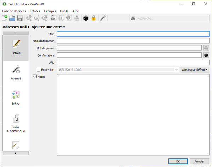Open the password generator dice in toolbar

click(x=86, y=18)
